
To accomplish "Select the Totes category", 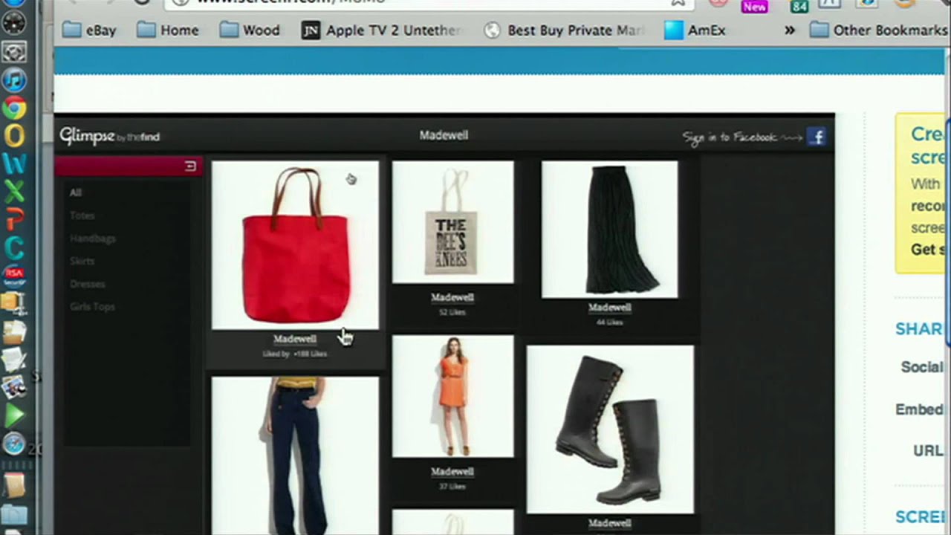I will click(82, 215).
